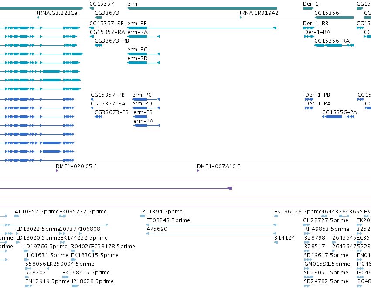Click the purple arrow end feature
This screenshot has height=288, width=371.
point(230,188)
